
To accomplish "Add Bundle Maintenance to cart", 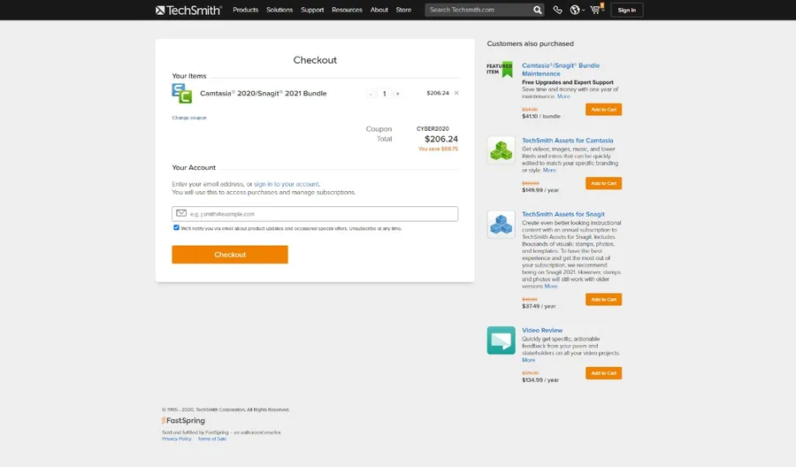I will 603,110.
